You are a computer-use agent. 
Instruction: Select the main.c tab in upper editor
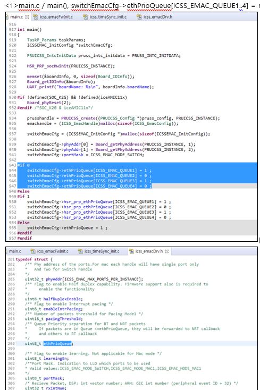pos(16,17)
